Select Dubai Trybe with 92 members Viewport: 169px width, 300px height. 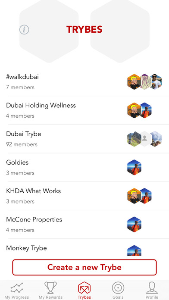pos(84,139)
